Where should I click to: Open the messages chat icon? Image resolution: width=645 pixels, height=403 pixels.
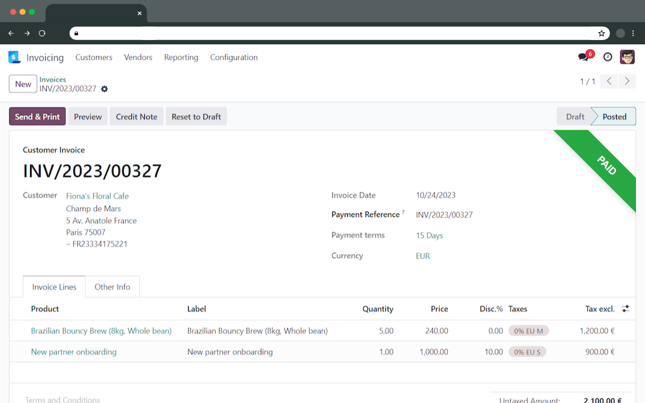[583, 57]
